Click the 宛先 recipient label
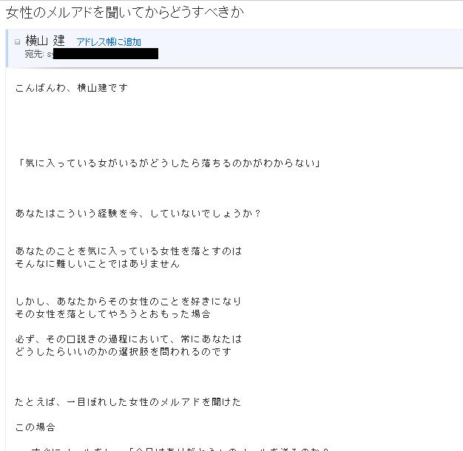 34,54
